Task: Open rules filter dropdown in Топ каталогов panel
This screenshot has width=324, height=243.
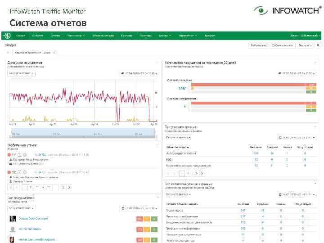Action: pyautogui.click(x=178, y=194)
